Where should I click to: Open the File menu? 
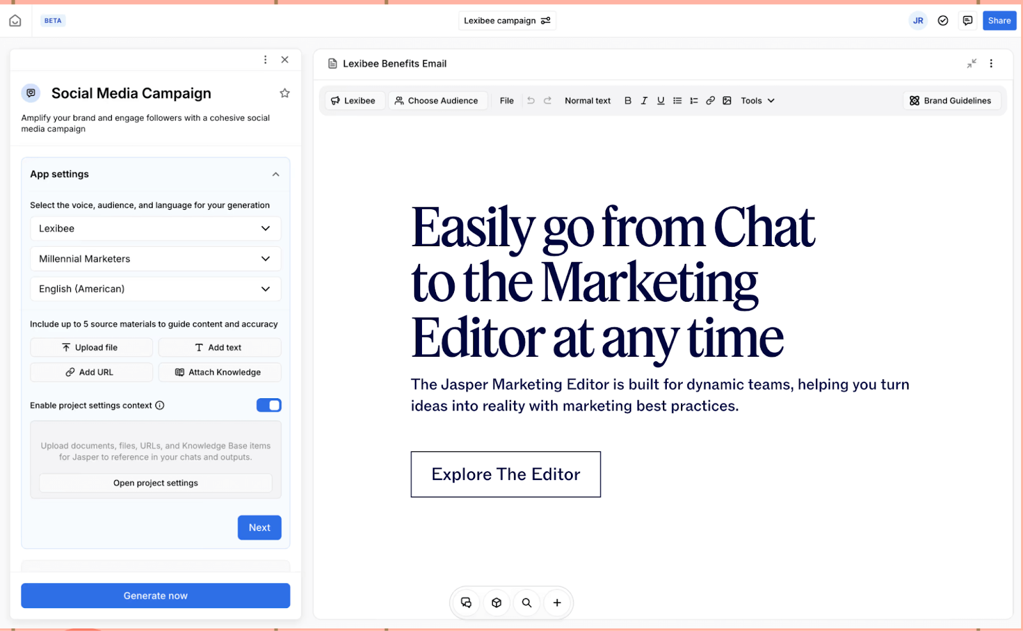point(506,100)
